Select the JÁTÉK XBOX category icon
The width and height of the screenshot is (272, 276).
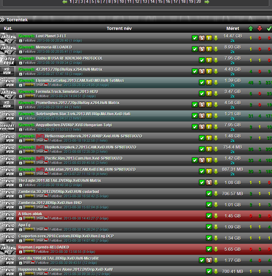point(7,60)
